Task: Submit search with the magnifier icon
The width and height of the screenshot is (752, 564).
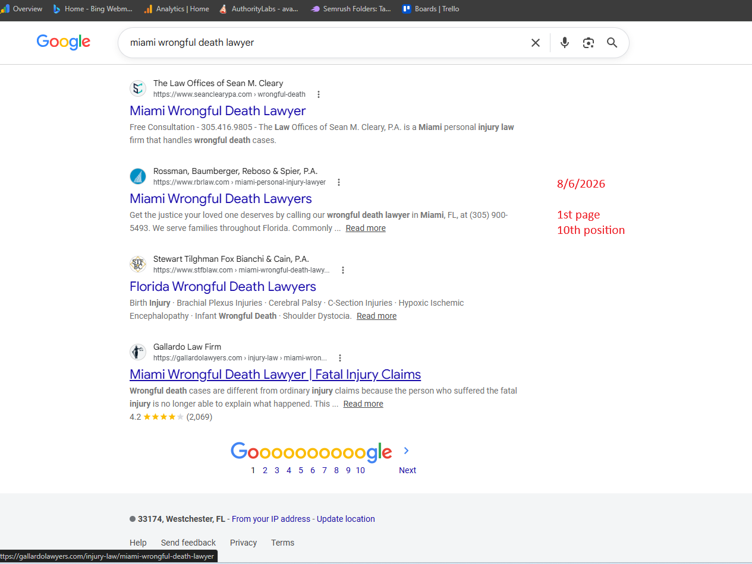Action: tap(612, 43)
